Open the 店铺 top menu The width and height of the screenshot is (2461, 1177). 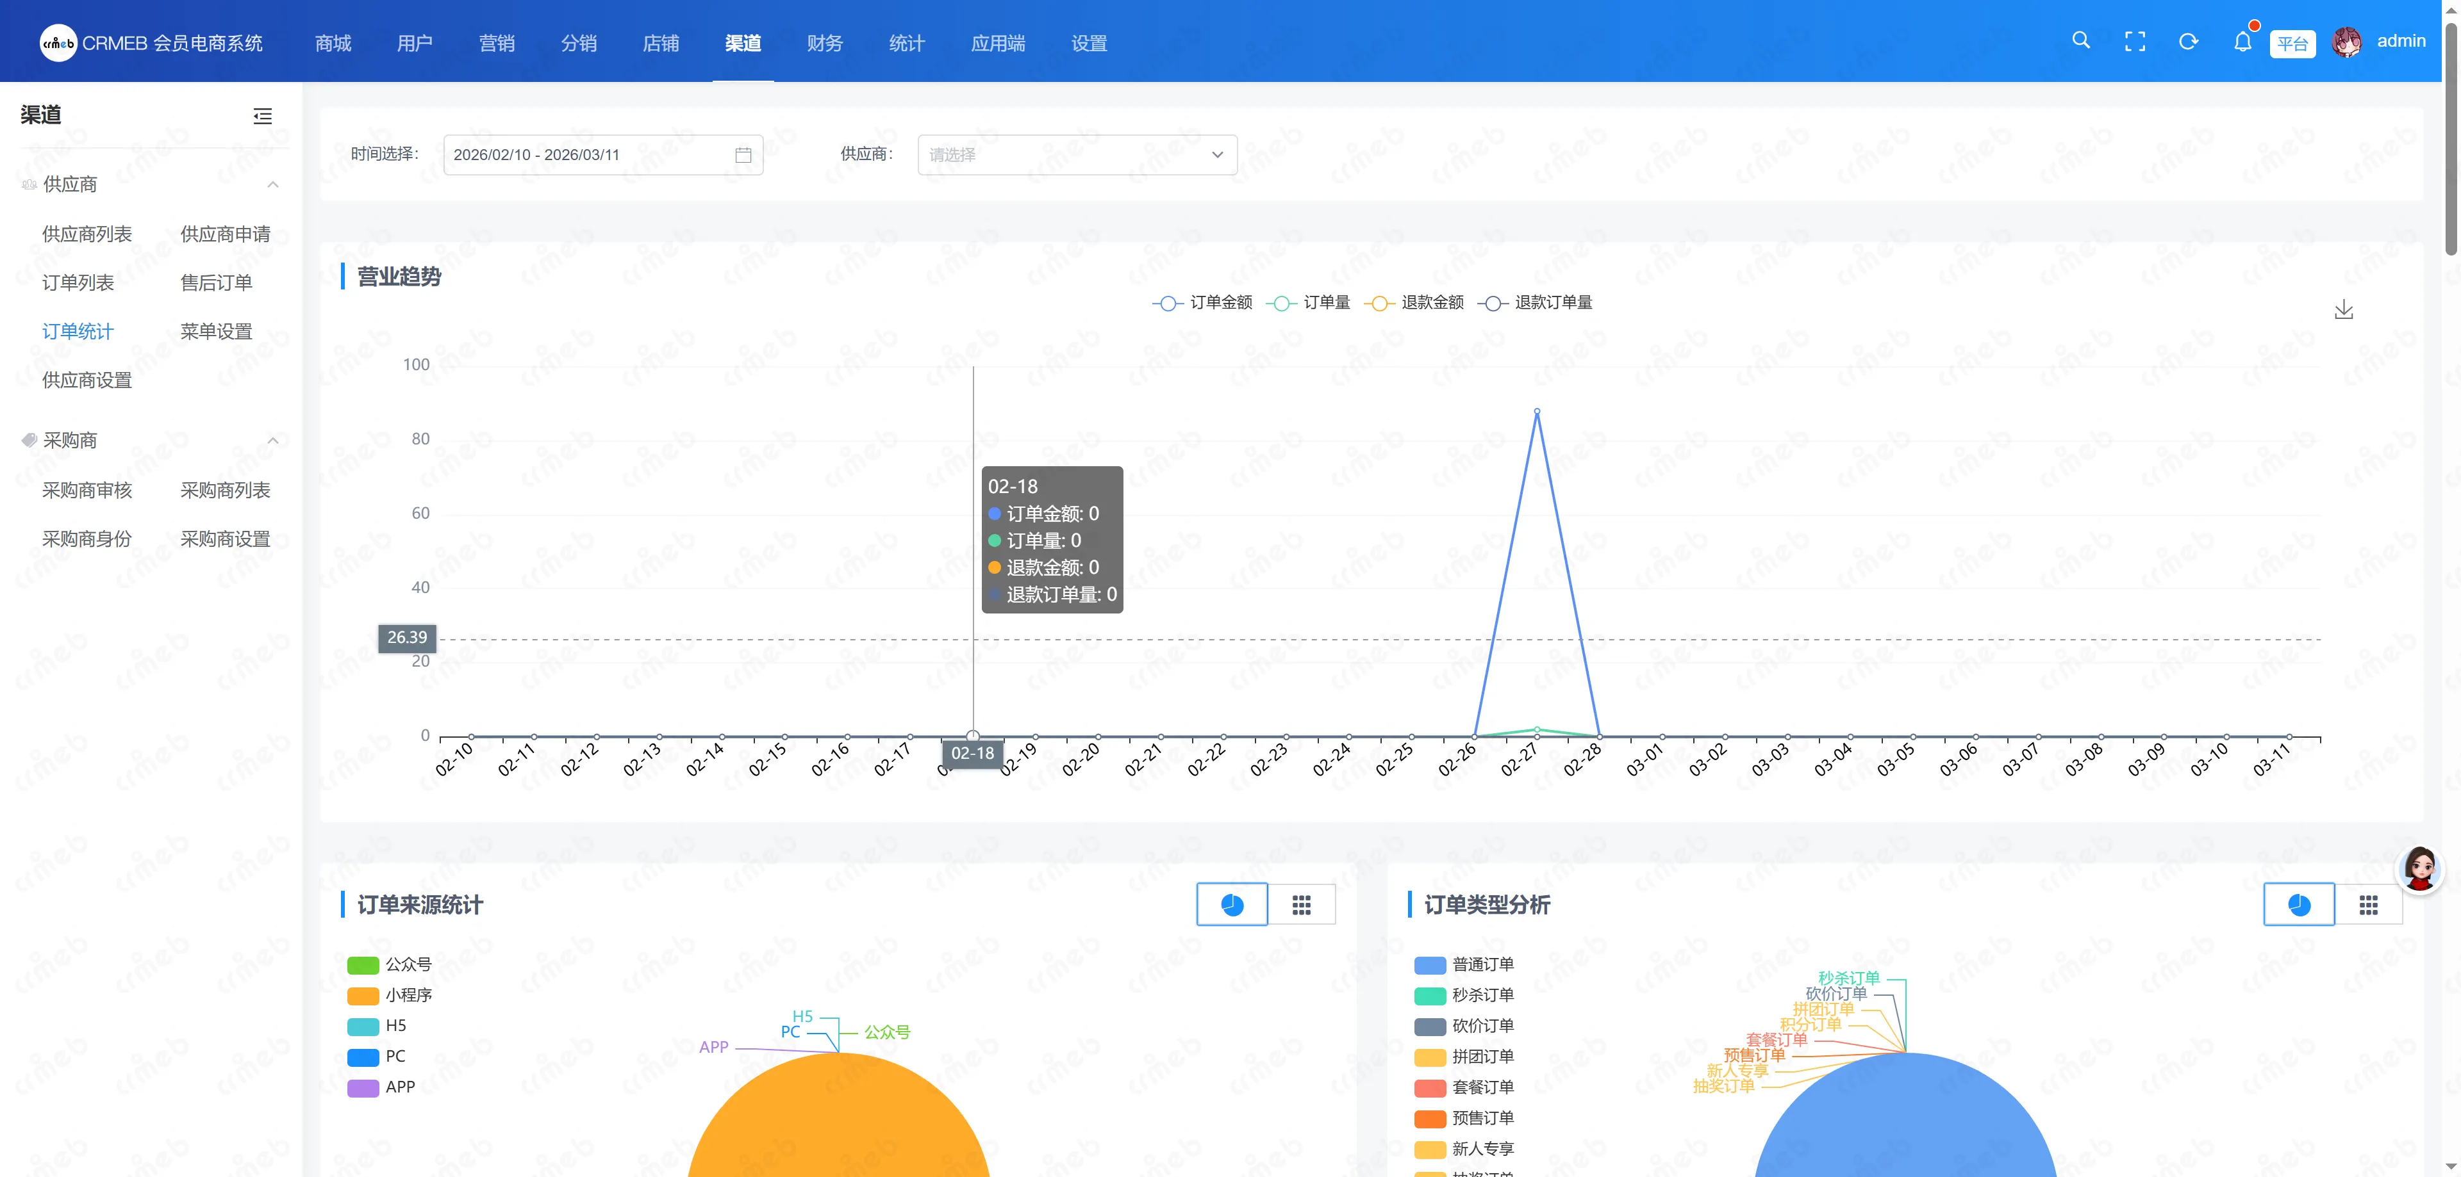661,43
